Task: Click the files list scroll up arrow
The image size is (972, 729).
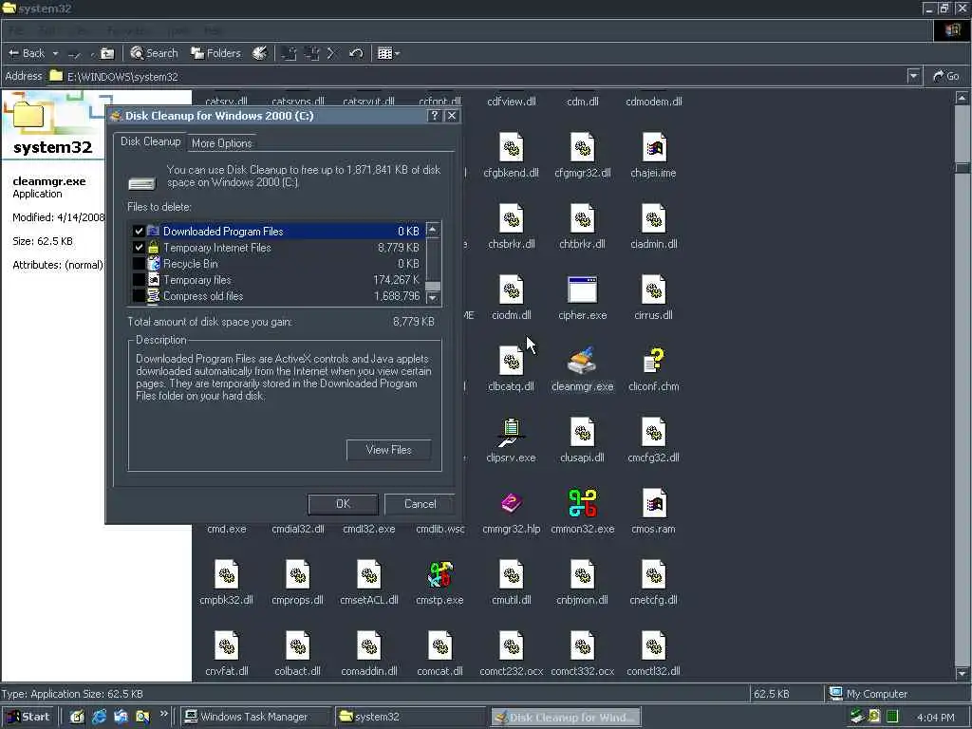Action: [x=433, y=230]
